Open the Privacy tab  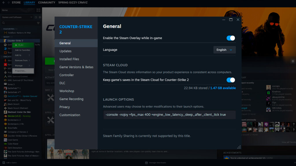[x=76, y=107]
